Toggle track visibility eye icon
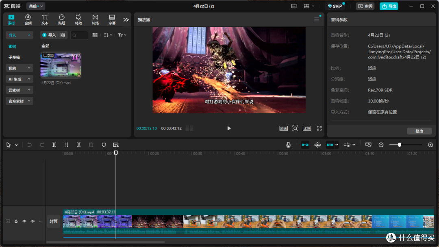The width and height of the screenshot is (439, 247). [x=24, y=221]
